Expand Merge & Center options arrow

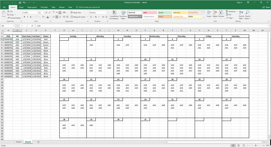pyautogui.click(x=87, y=17)
